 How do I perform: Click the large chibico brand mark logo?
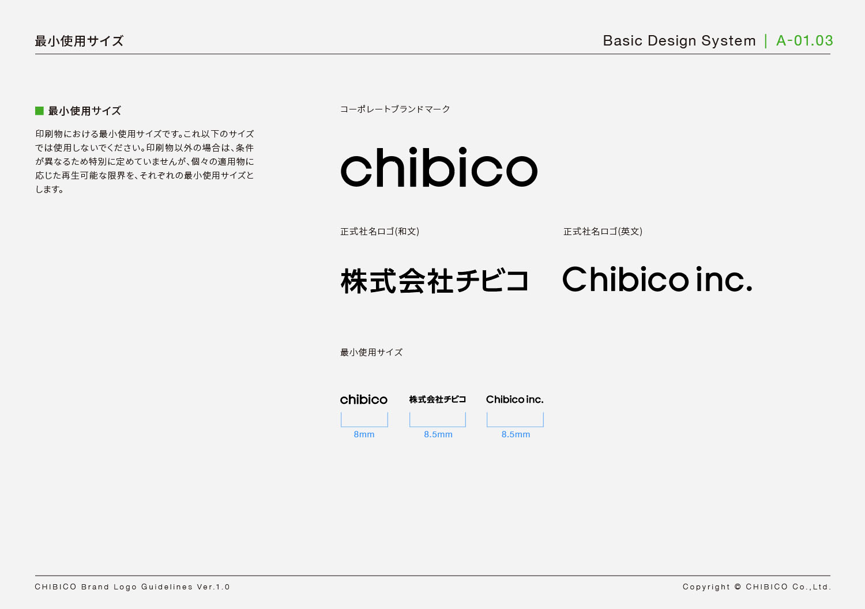point(439,167)
